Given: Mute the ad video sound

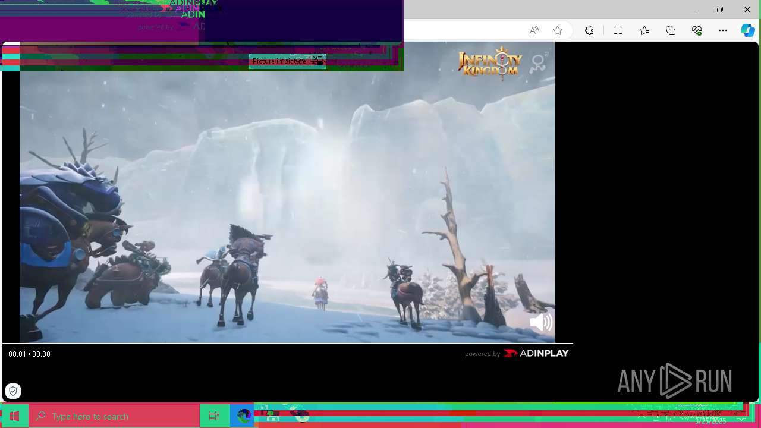Looking at the screenshot, I should 541,322.
